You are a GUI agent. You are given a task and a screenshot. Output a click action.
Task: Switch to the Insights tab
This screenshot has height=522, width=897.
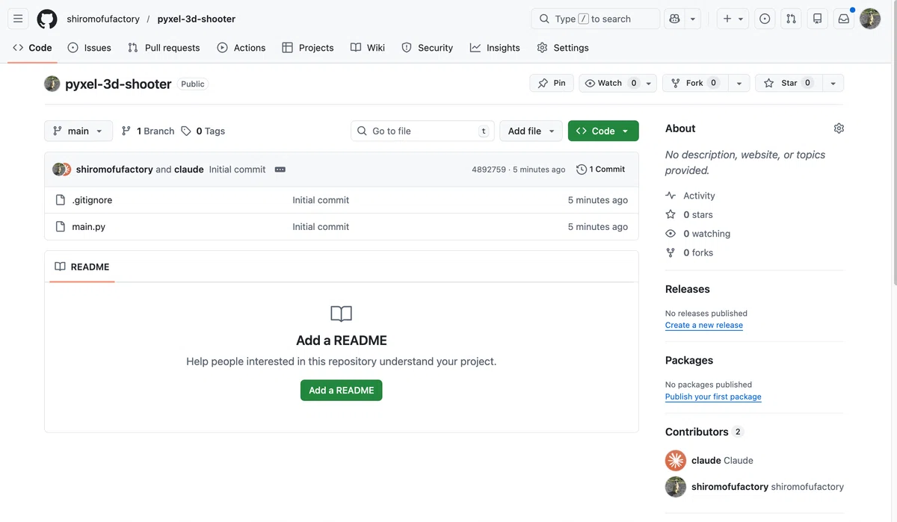[x=495, y=48]
